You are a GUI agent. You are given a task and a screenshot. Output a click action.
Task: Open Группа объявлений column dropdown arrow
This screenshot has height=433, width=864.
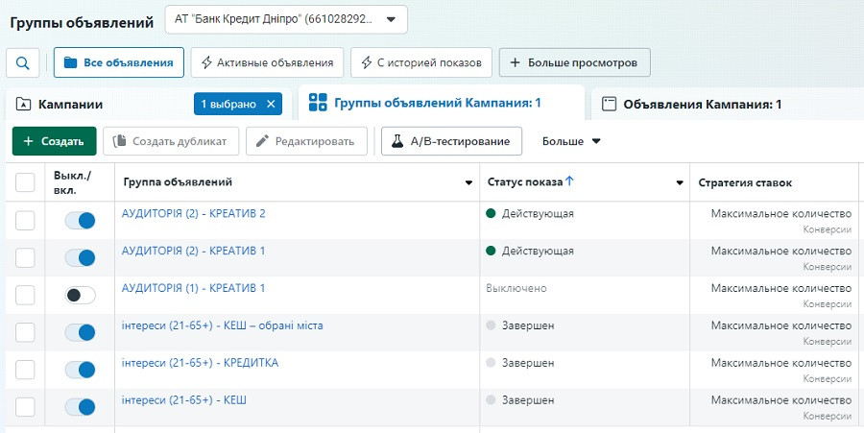pyautogui.click(x=468, y=182)
